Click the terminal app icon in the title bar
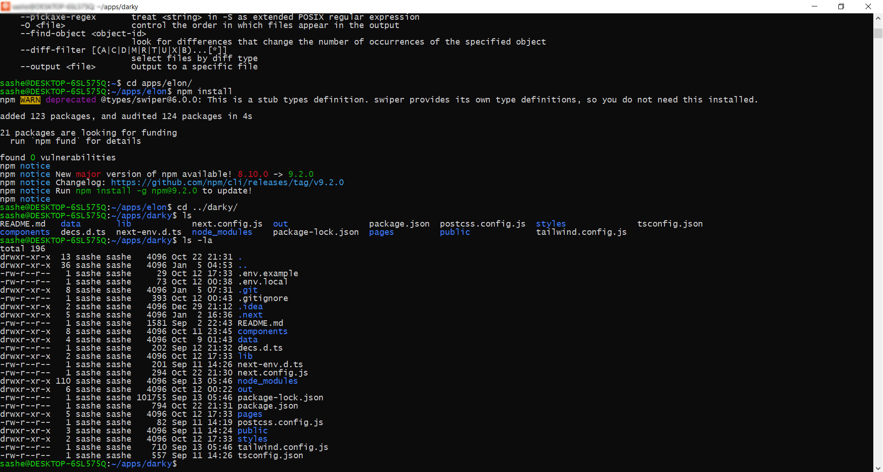 click(6, 6)
